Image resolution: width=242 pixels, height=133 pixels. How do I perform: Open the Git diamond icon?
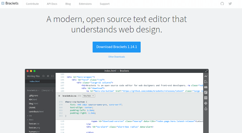pyautogui.click(x=206, y=103)
